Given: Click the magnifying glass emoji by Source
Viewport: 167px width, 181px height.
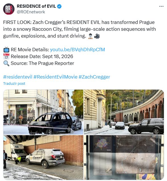Looking at the screenshot, I should (6, 63).
